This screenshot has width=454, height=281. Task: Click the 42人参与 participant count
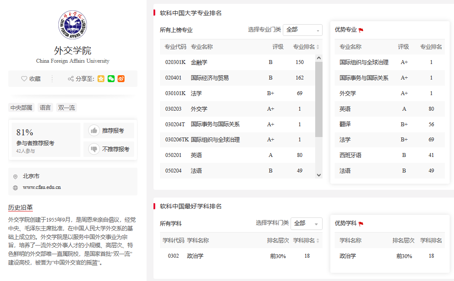pos(26,151)
